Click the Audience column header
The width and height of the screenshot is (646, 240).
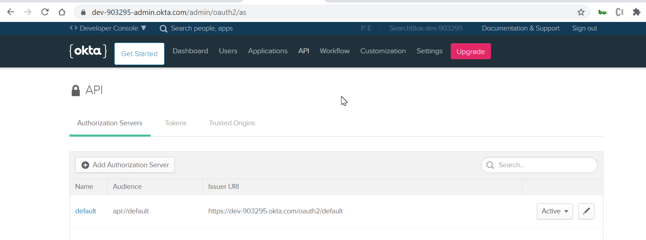click(x=127, y=187)
